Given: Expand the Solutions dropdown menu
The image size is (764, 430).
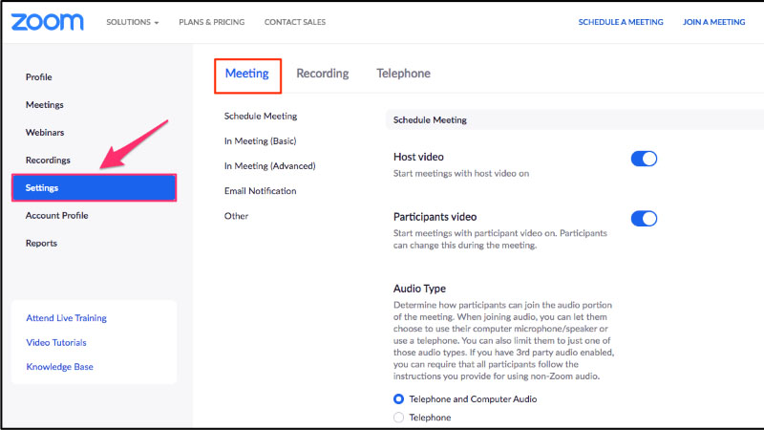Looking at the screenshot, I should tap(133, 22).
